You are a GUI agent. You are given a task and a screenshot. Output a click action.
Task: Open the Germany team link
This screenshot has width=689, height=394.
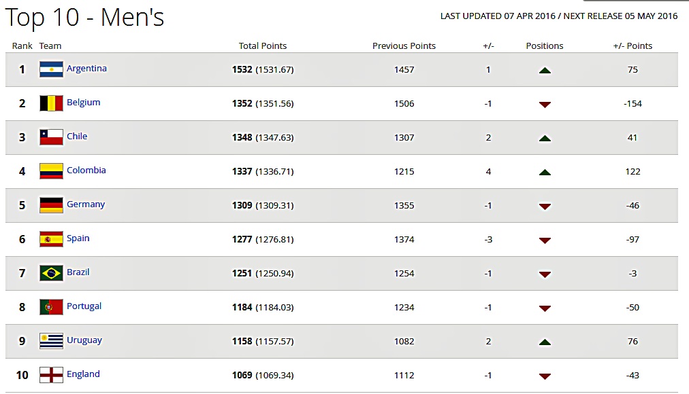(86, 204)
